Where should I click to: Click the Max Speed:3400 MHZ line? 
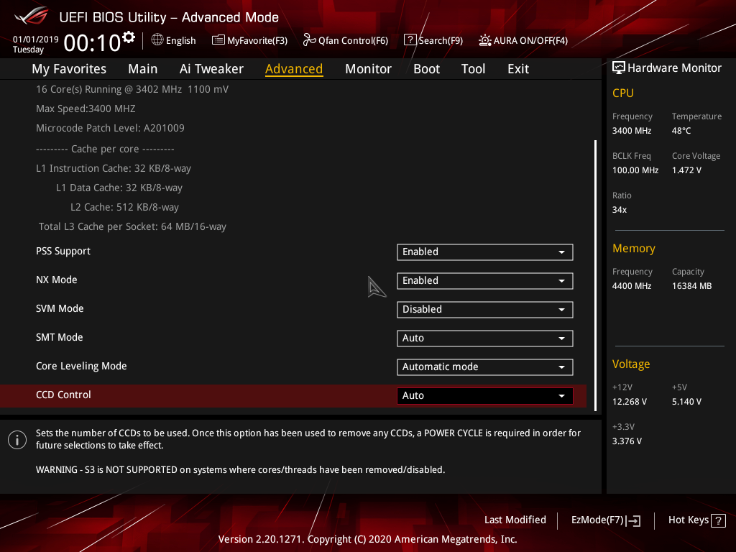point(86,109)
